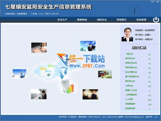Viewport: 161px width, 121px height.
Task: Click the analog clock in the header
Action: (134, 9)
